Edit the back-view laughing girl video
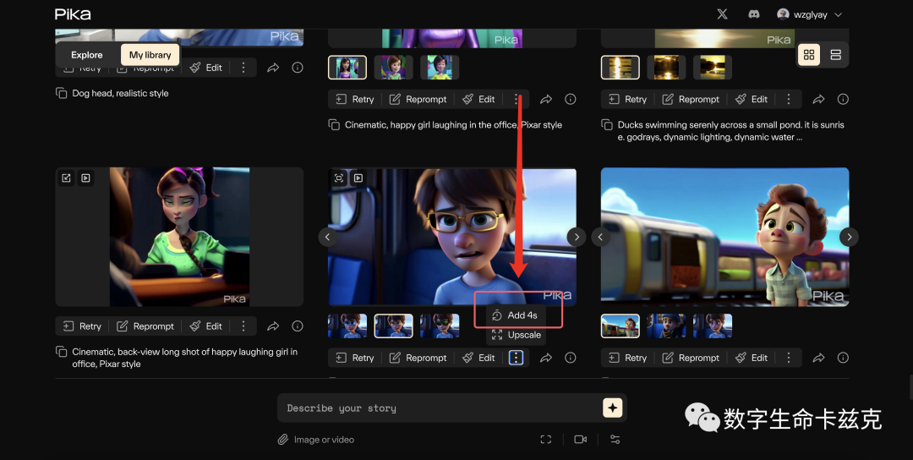This screenshot has width=913, height=460. (x=206, y=326)
